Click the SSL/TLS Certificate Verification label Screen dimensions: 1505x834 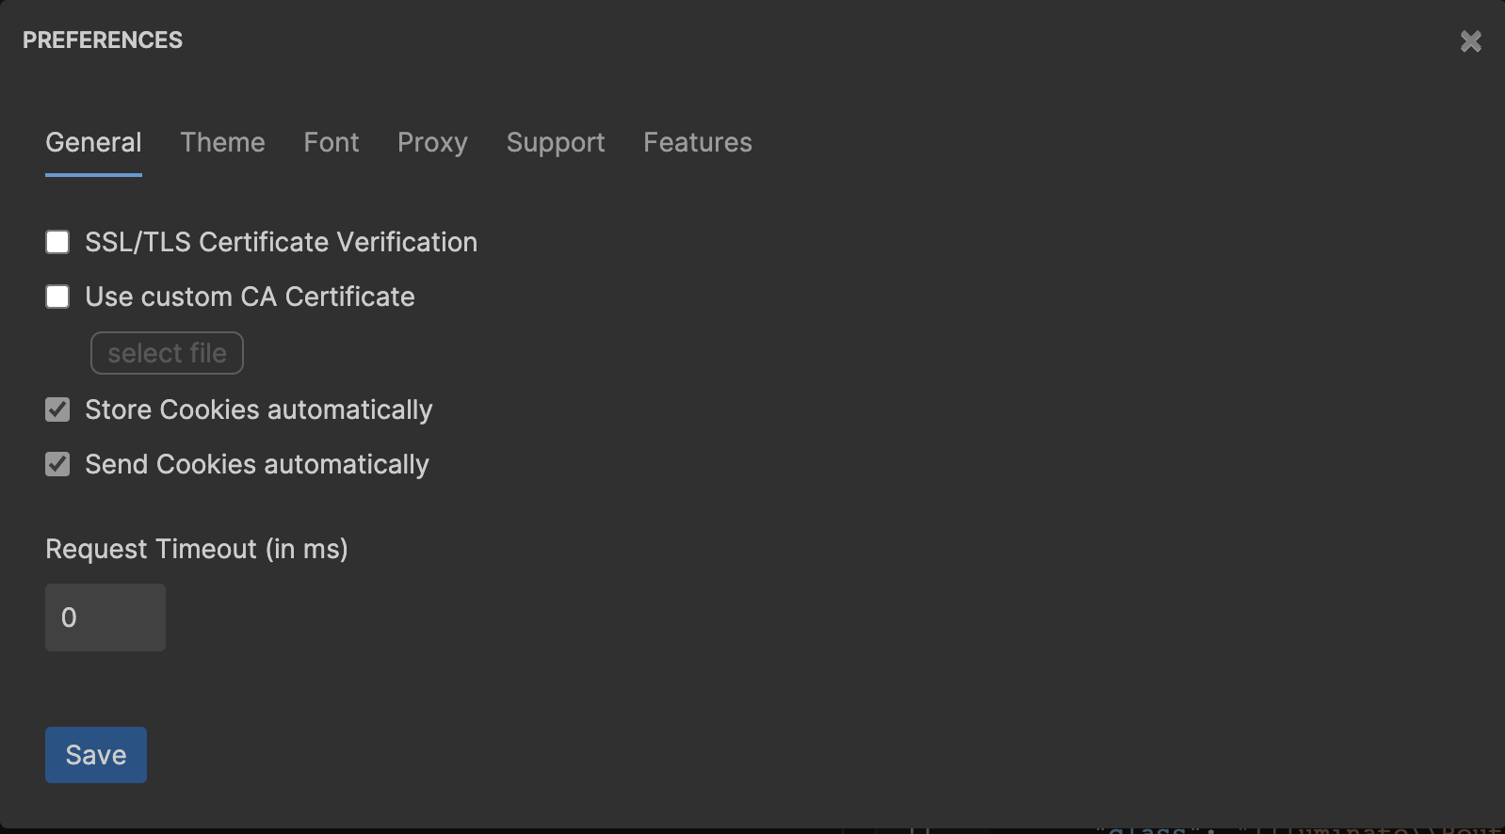point(281,242)
